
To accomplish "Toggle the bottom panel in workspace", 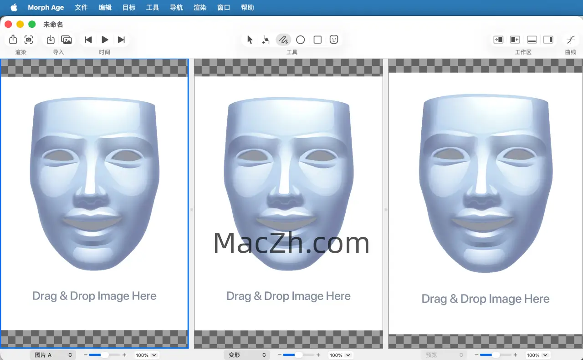I will 532,40.
